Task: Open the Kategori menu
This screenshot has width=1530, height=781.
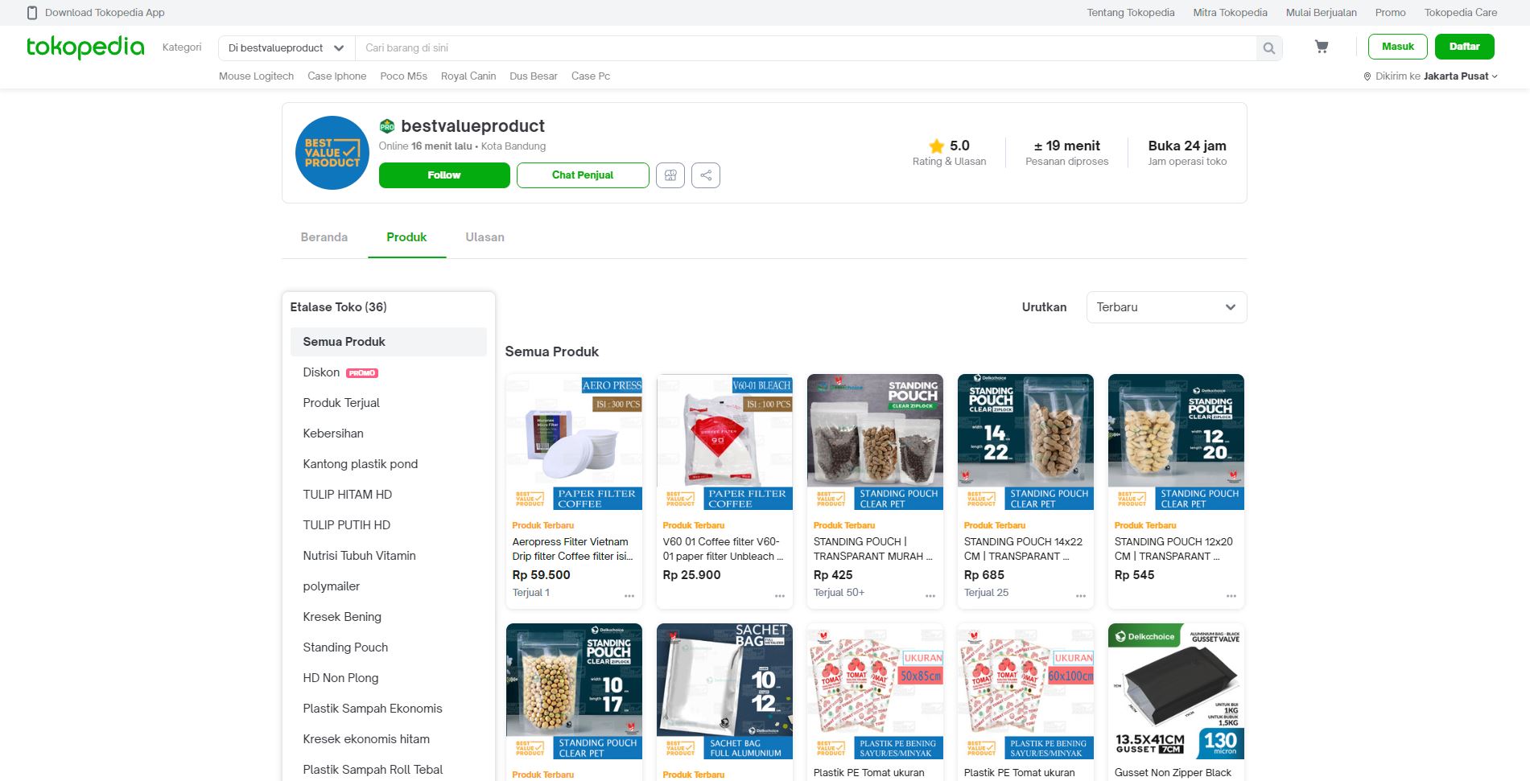Action: tap(182, 47)
